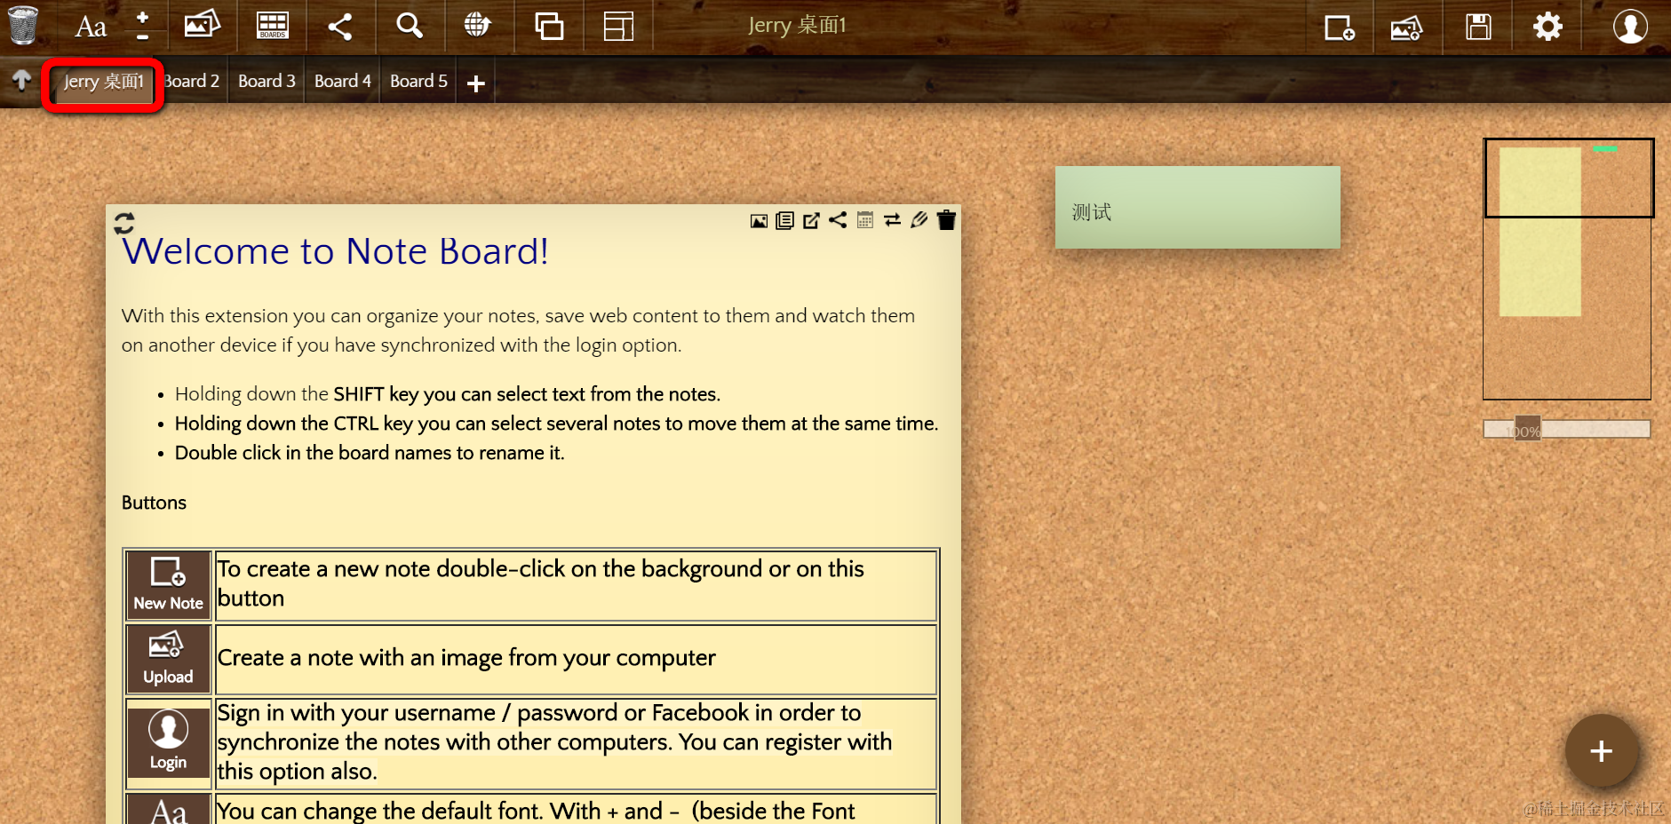Click the save floppy disk icon
Viewport: 1671px width, 824px height.
point(1478,27)
